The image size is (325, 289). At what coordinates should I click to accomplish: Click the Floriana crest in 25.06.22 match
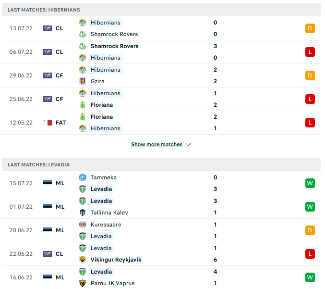(x=83, y=105)
